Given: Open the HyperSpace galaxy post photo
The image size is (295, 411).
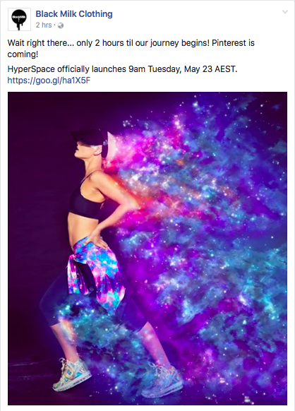Looking at the screenshot, I should click(147, 249).
